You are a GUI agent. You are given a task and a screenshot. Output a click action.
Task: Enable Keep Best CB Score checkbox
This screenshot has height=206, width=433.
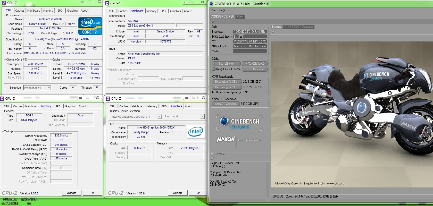(214, 69)
